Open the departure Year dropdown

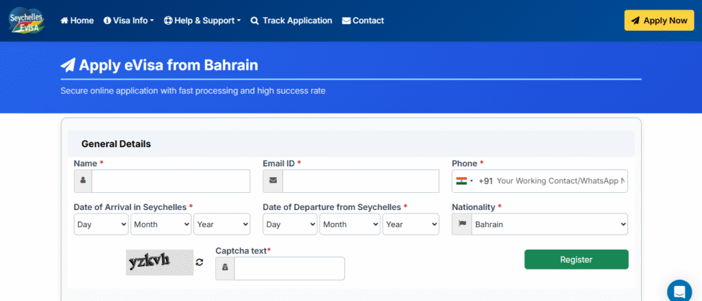coord(411,224)
